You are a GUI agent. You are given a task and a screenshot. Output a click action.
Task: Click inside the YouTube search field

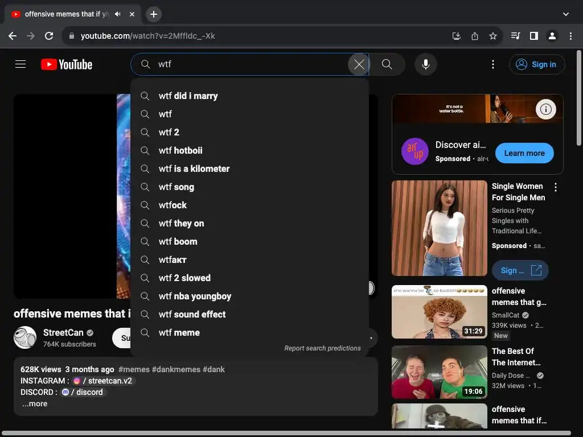pyautogui.click(x=249, y=64)
